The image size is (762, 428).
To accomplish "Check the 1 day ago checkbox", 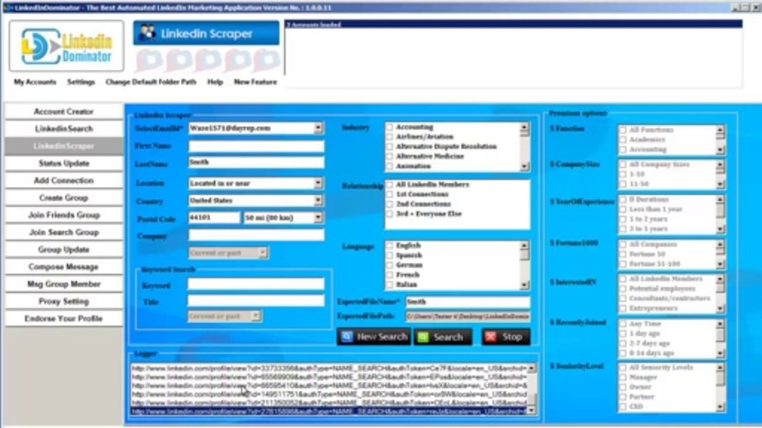I will coord(623,334).
